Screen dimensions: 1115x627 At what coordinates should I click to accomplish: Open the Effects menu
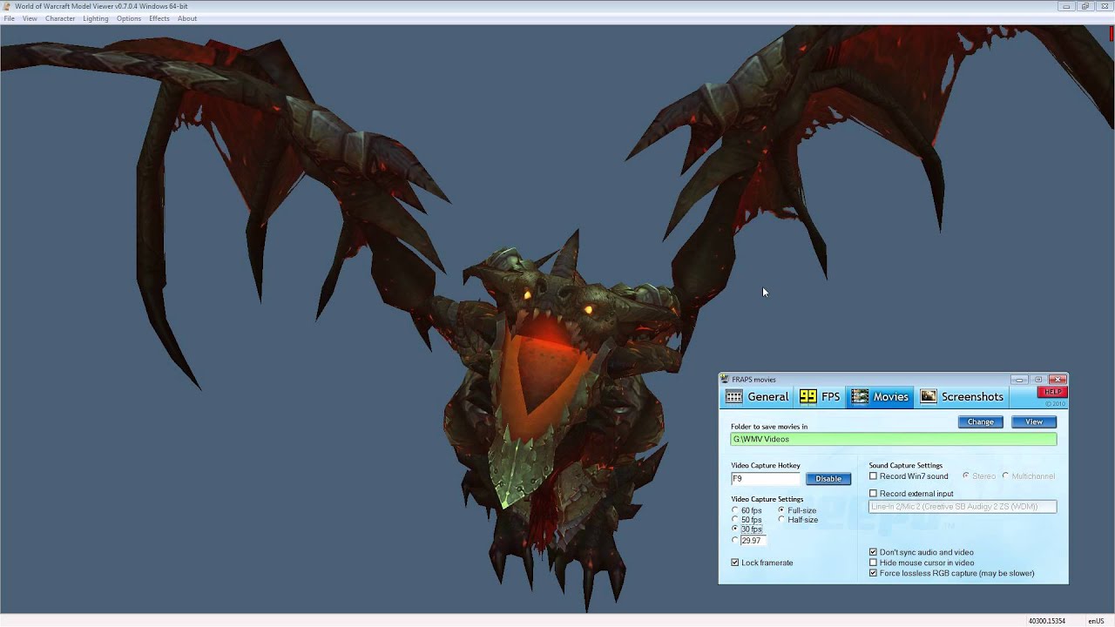(159, 18)
